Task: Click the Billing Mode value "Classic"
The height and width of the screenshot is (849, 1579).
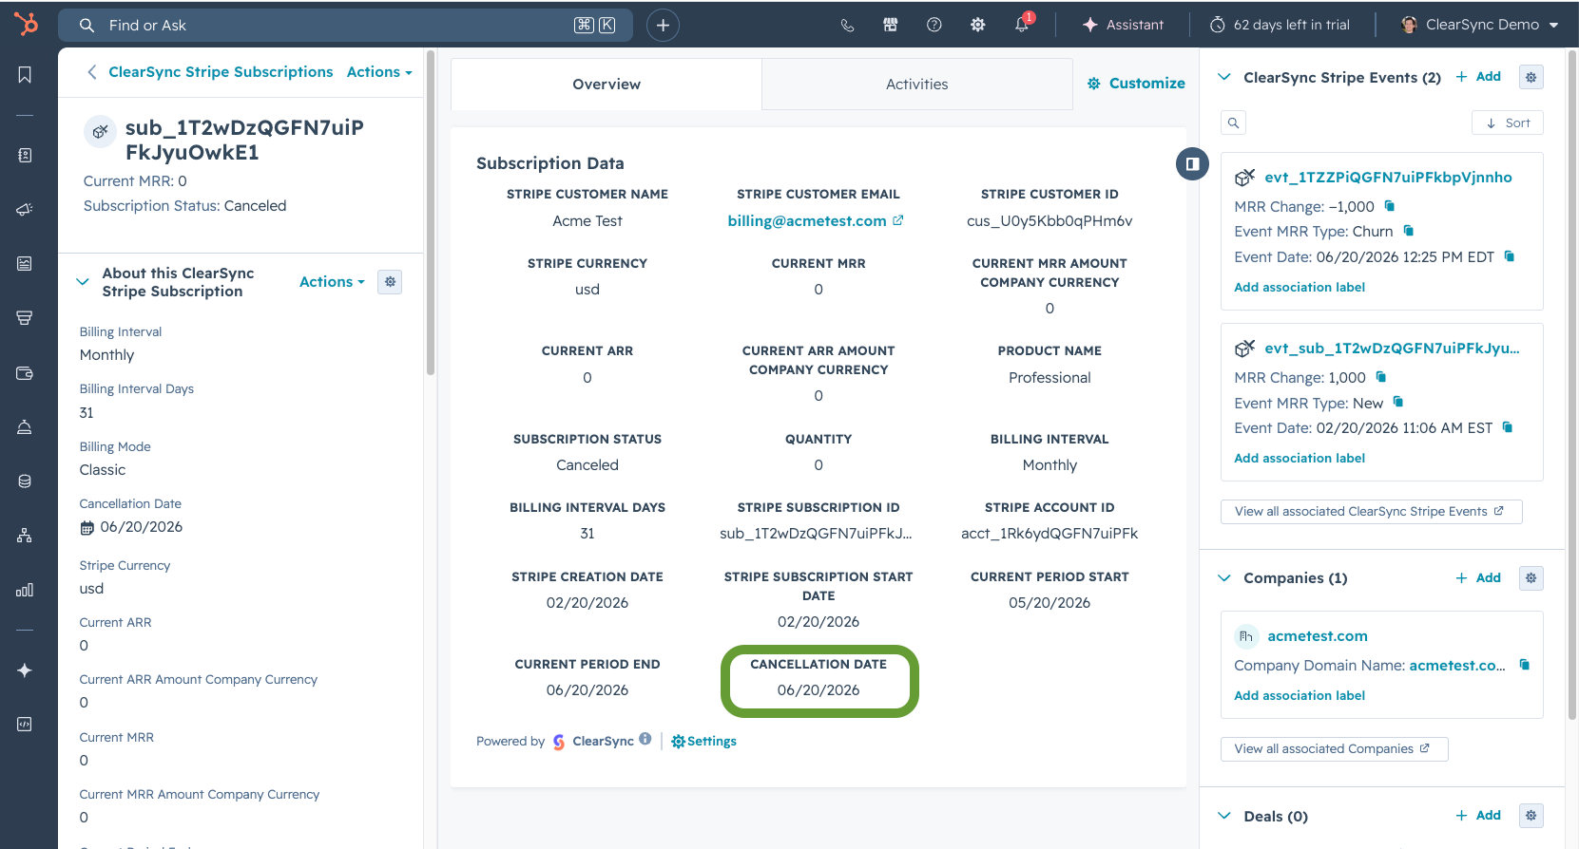Action: [x=103, y=470]
